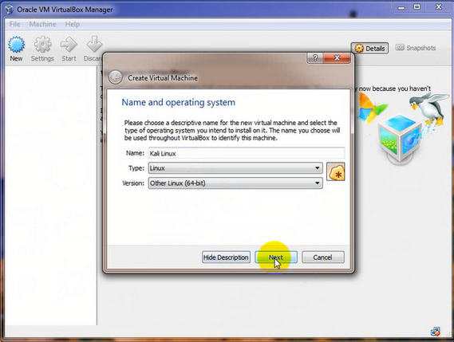The height and width of the screenshot is (342, 454).
Task: Click the Next button
Action: coord(276,257)
